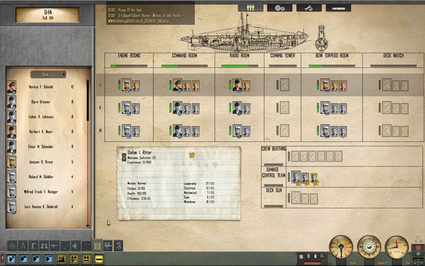Click the engine telegraph gauge
Viewport: 425px width, 266px height.
point(341,247)
